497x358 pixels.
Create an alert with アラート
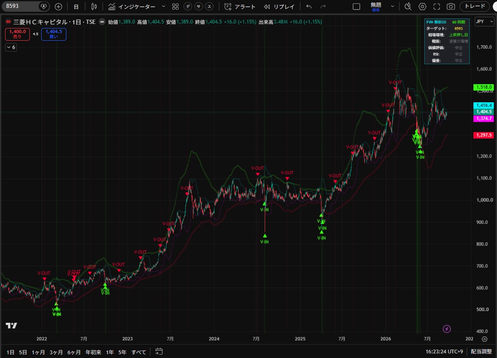(x=239, y=7)
